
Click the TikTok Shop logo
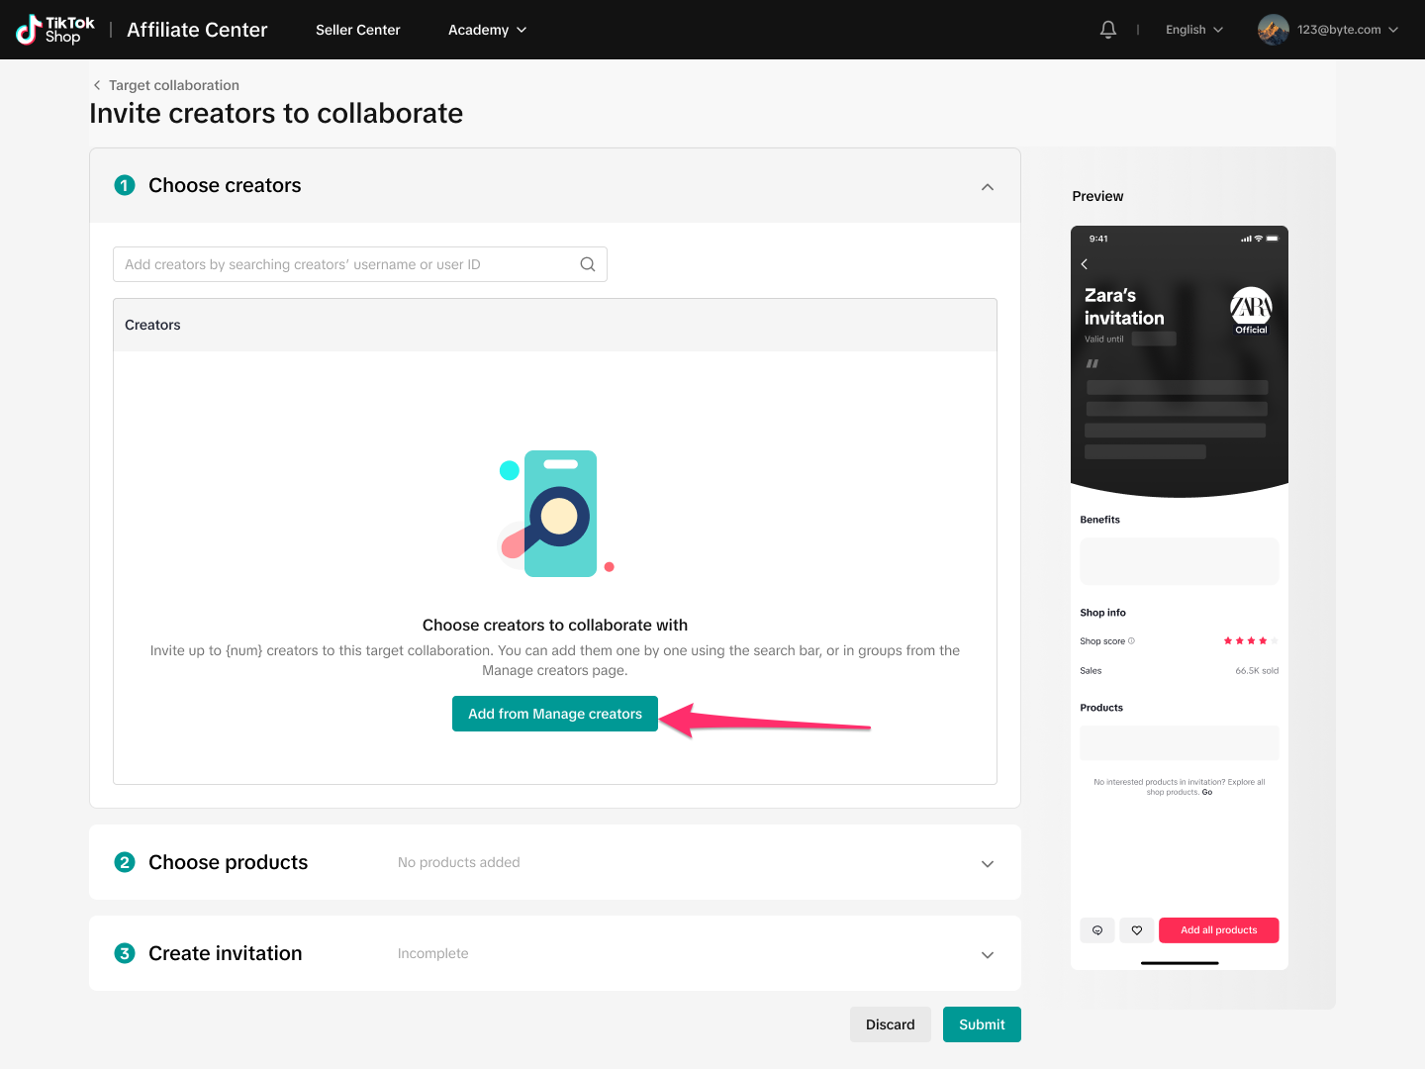coord(55,30)
